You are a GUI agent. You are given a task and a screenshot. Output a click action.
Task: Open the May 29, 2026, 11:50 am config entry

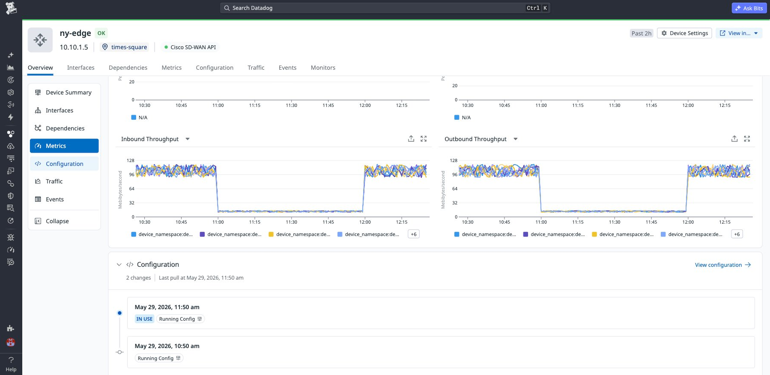click(441, 313)
